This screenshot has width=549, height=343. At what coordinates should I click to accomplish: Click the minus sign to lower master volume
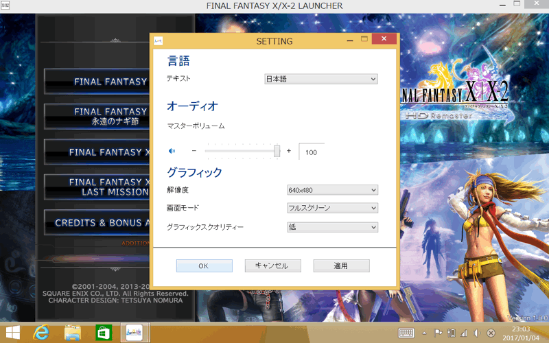point(194,151)
